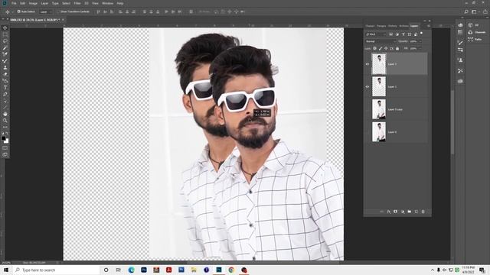Viewport: 490px width, 275px height.
Task: Open the Paths collapsed panel
Action: [x=475, y=39]
